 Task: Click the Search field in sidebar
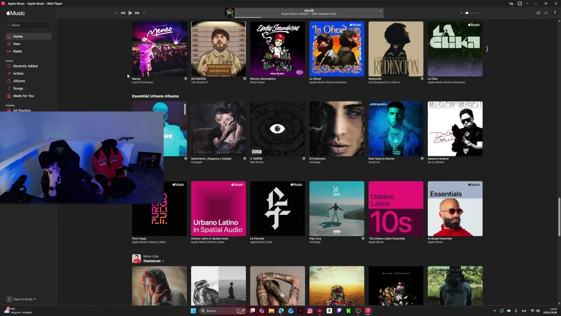(x=29, y=25)
